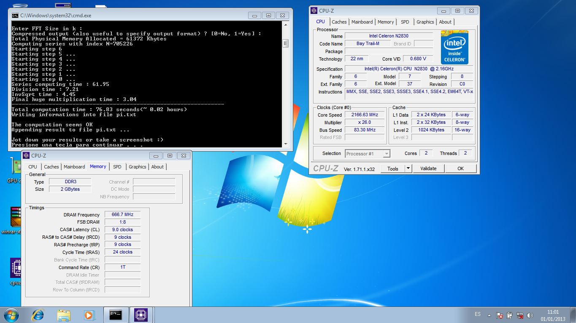Click the Core VID value 0.680 V
Image resolution: width=576 pixels, height=323 pixels.
coord(418,59)
